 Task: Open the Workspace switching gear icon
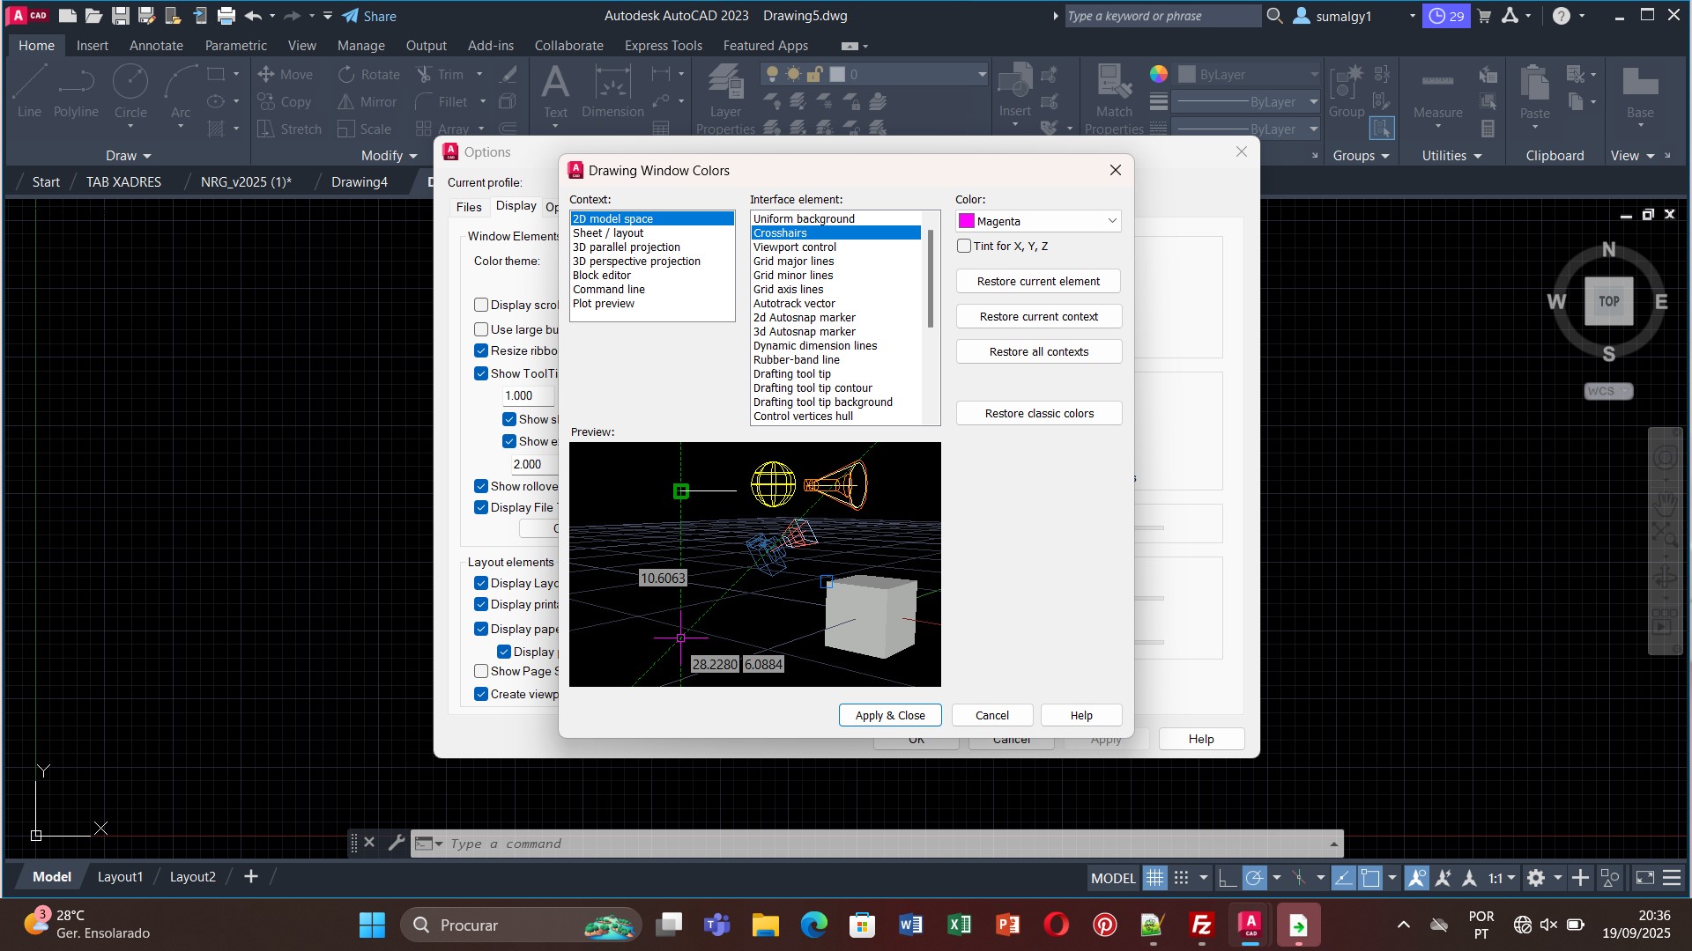(1536, 878)
